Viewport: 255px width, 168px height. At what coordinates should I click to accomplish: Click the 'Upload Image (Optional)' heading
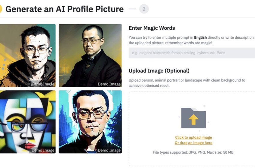159,71
